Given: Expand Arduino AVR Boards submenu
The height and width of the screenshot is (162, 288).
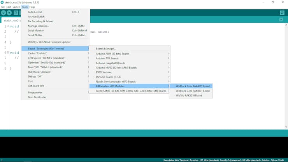Looking at the screenshot, I should 130,58.
